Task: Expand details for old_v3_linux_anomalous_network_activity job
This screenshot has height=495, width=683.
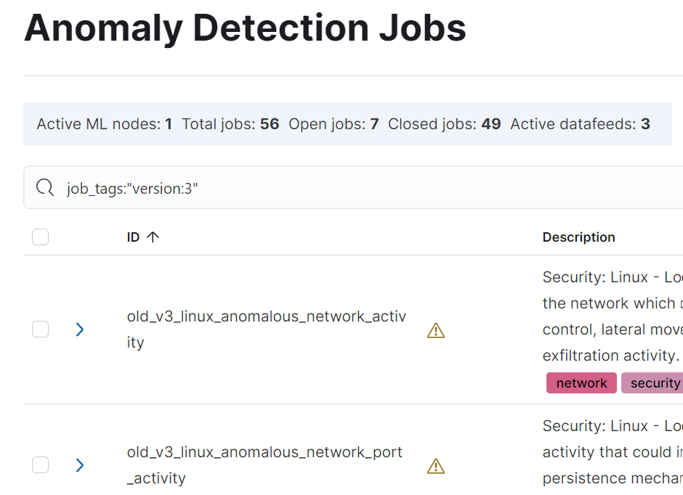Action: click(80, 330)
